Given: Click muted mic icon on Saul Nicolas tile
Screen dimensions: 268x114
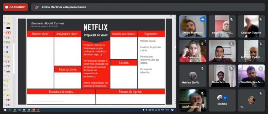Looking at the screenshot, I should click(261, 69).
